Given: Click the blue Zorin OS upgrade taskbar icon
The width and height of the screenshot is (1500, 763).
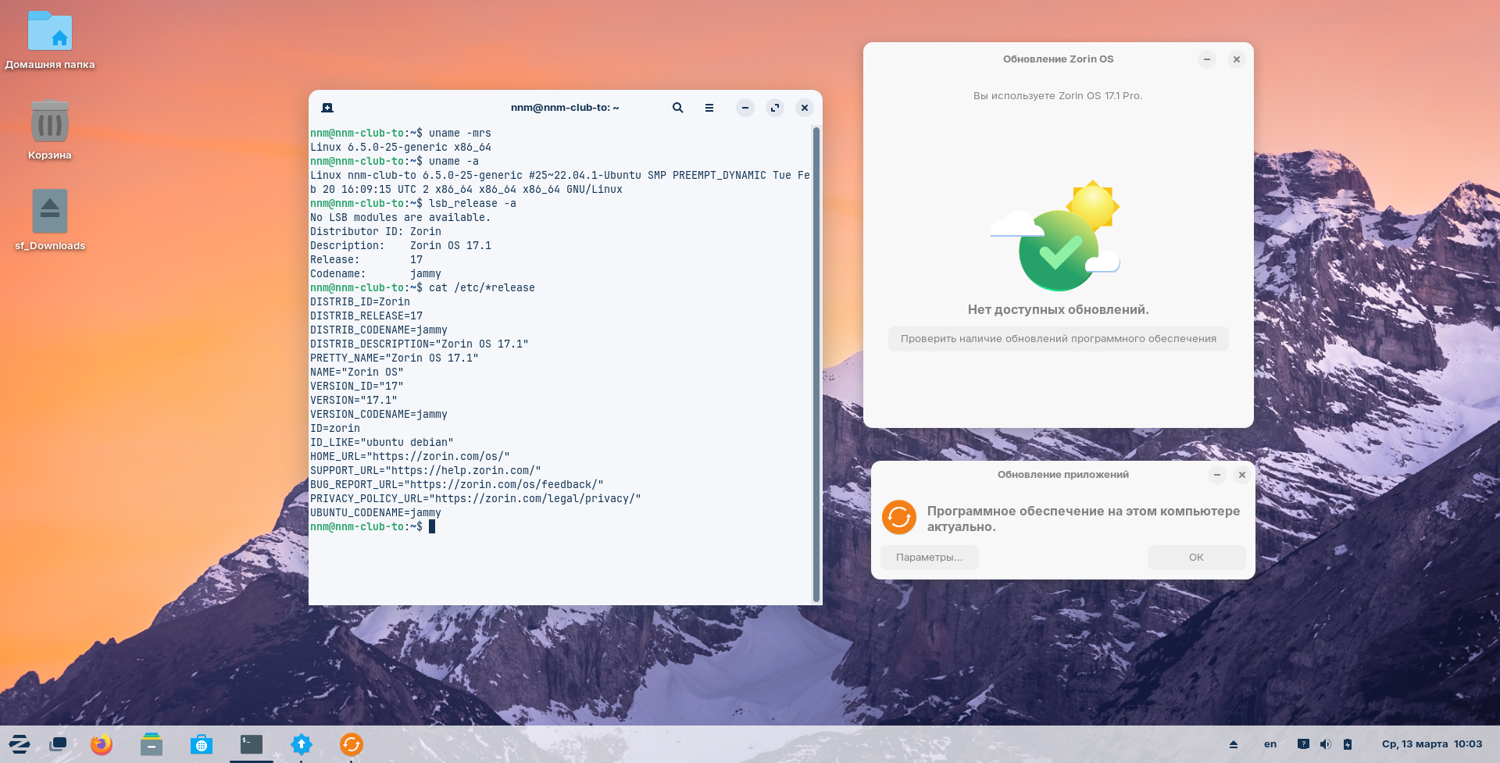Looking at the screenshot, I should coord(302,744).
